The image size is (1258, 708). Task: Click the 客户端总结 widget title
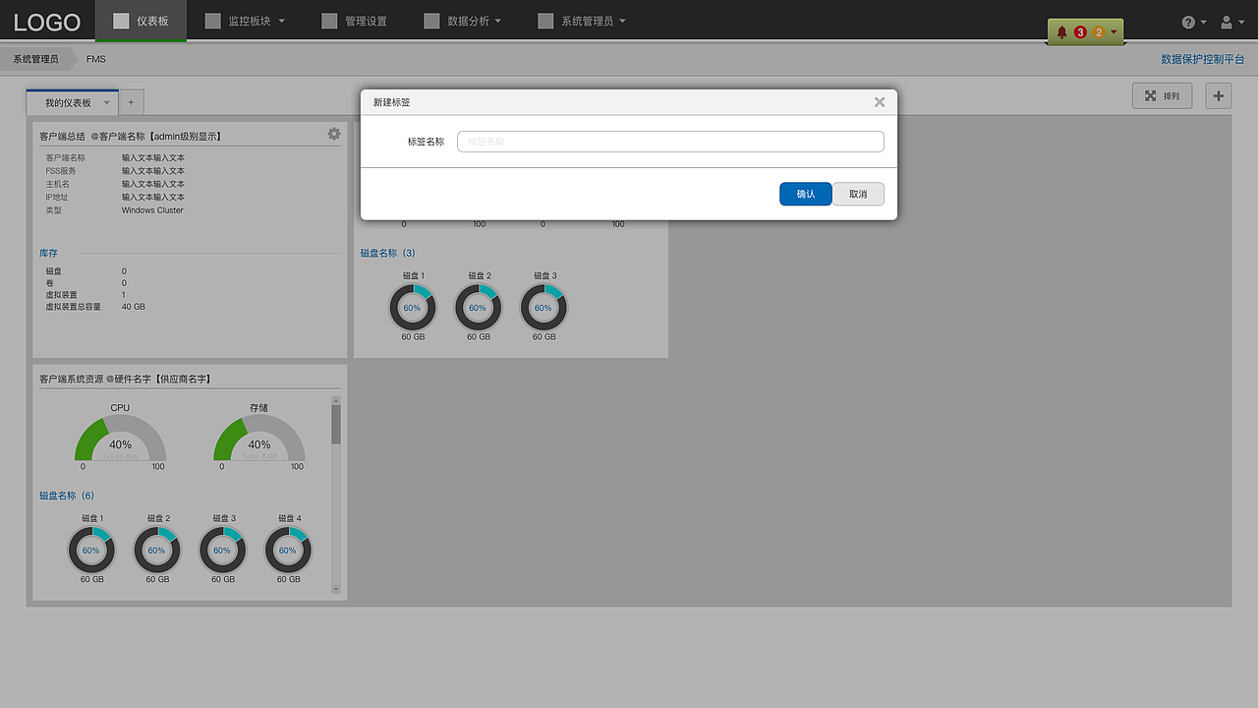point(131,136)
